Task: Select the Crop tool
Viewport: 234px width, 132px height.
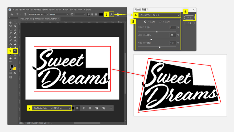Action: tap(10, 30)
